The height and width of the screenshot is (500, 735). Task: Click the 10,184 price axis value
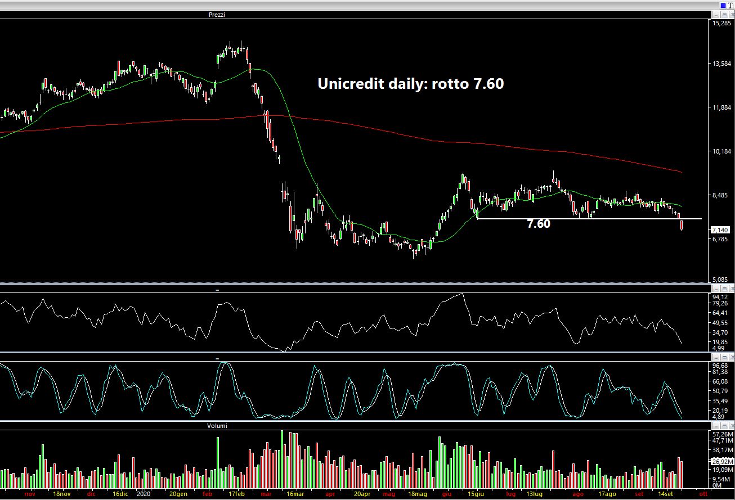tap(721, 152)
